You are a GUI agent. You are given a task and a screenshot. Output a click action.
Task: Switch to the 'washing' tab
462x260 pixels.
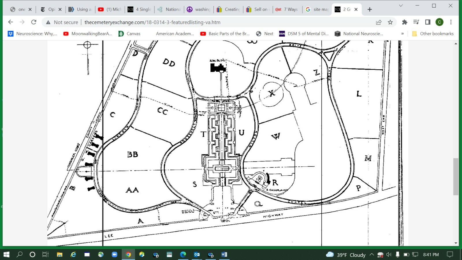(x=199, y=10)
